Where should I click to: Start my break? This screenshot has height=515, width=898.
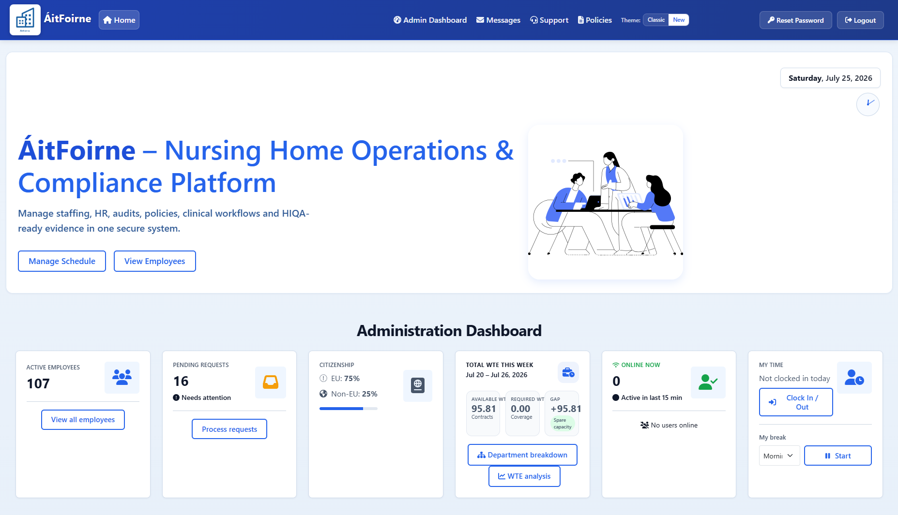tap(838, 456)
